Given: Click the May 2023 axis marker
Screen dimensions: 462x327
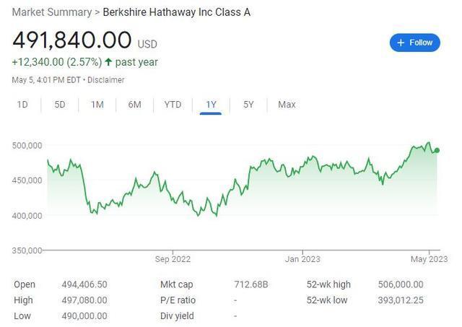Looking at the screenshot, I should tap(429, 259).
